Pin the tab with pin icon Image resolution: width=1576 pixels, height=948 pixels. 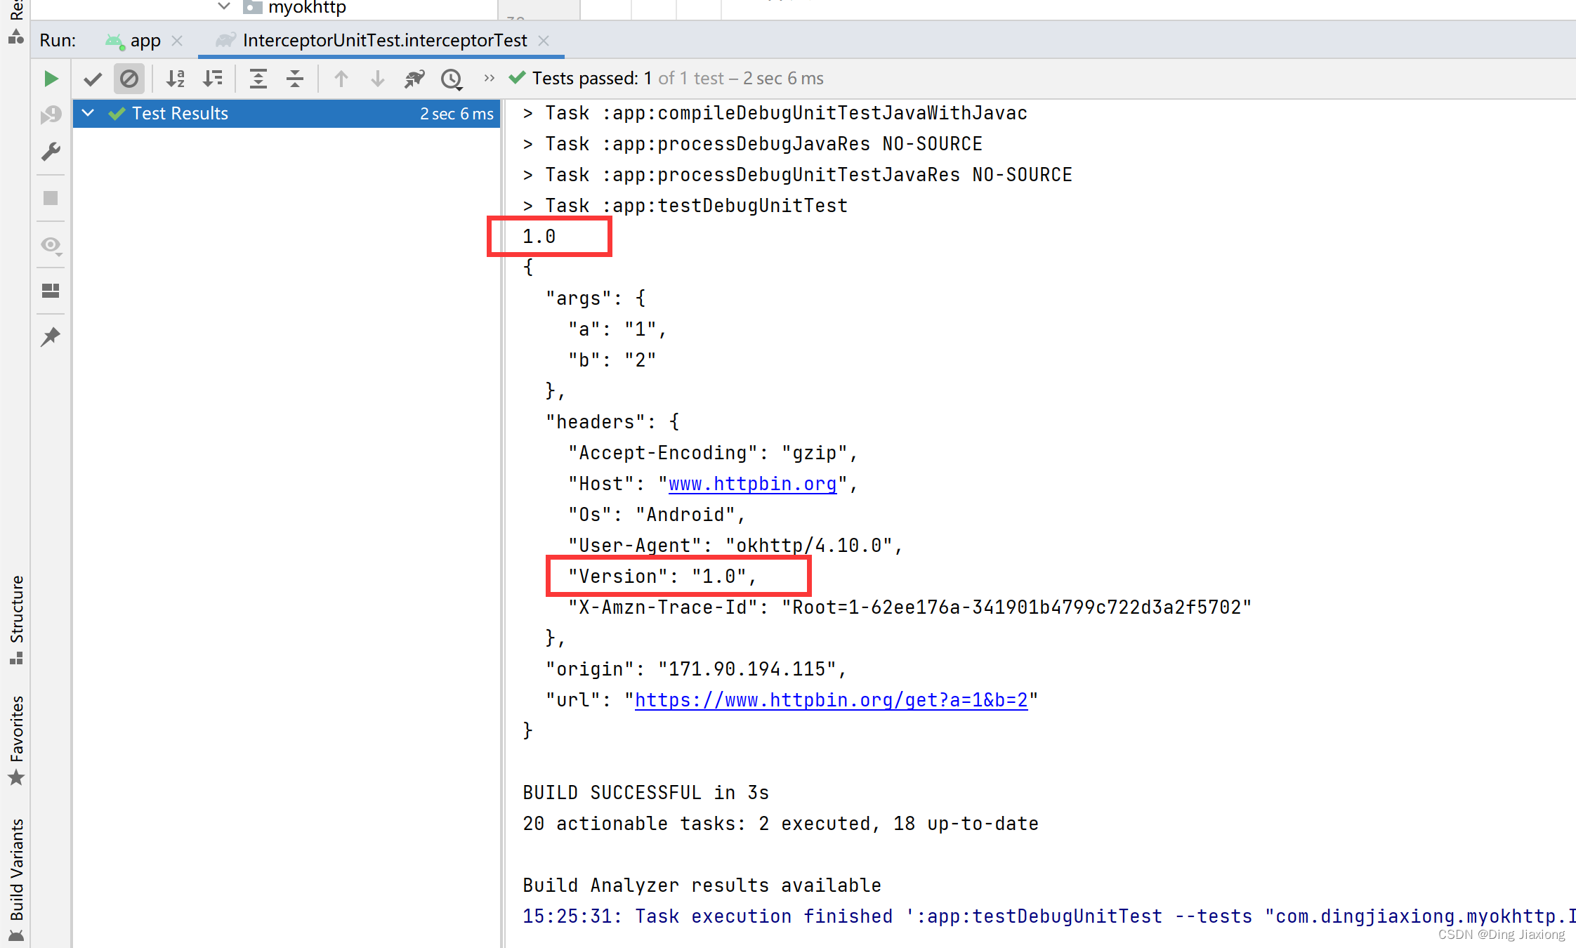(x=51, y=337)
